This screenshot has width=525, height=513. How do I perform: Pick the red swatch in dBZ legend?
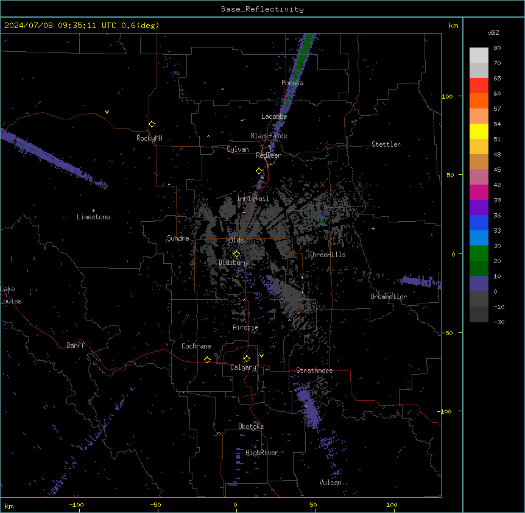479,85
